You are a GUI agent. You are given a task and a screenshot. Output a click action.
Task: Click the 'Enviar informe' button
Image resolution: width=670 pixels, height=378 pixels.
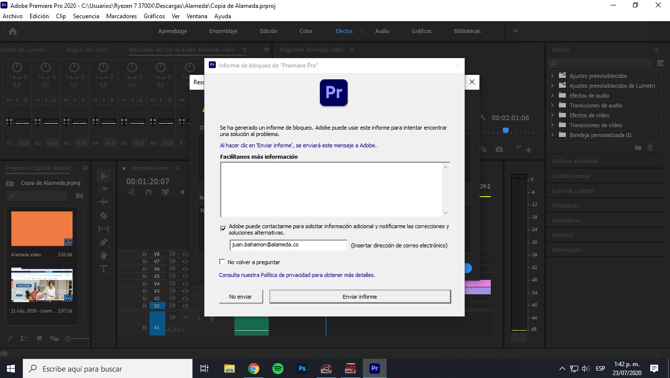click(359, 296)
